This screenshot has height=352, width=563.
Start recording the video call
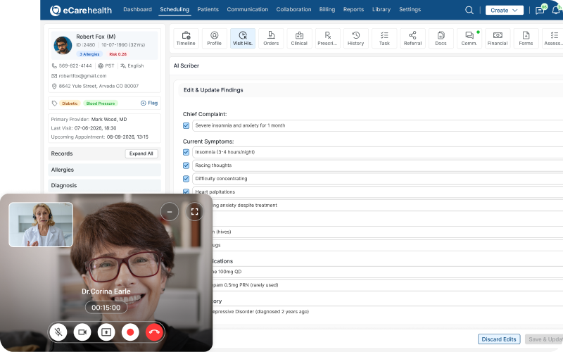point(130,332)
